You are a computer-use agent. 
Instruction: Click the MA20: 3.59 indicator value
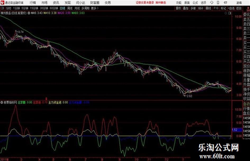(64, 13)
